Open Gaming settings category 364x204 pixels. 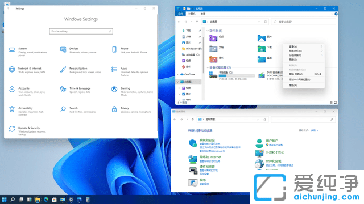coord(132,91)
